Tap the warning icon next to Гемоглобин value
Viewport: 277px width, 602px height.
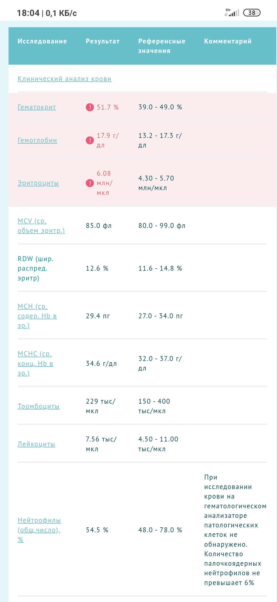click(x=90, y=140)
